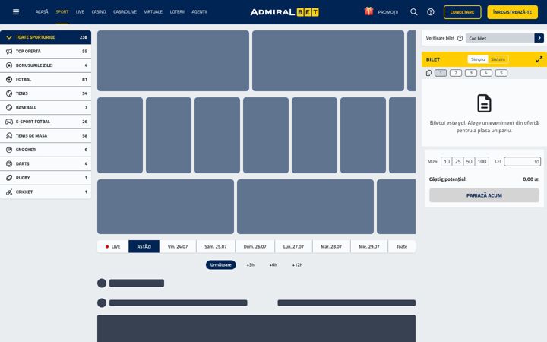Open the hamburger menu icon
547x342 pixels.
tap(16, 12)
